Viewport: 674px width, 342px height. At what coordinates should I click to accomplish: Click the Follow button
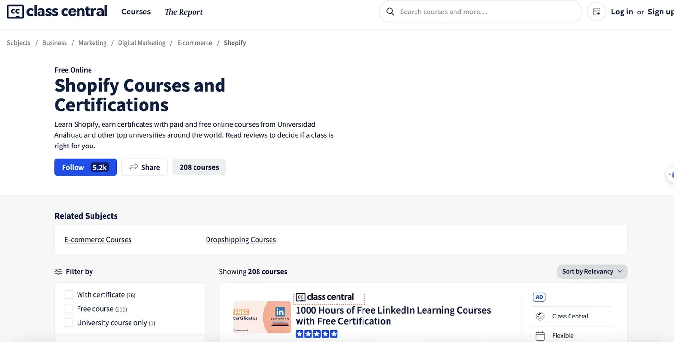point(85,167)
